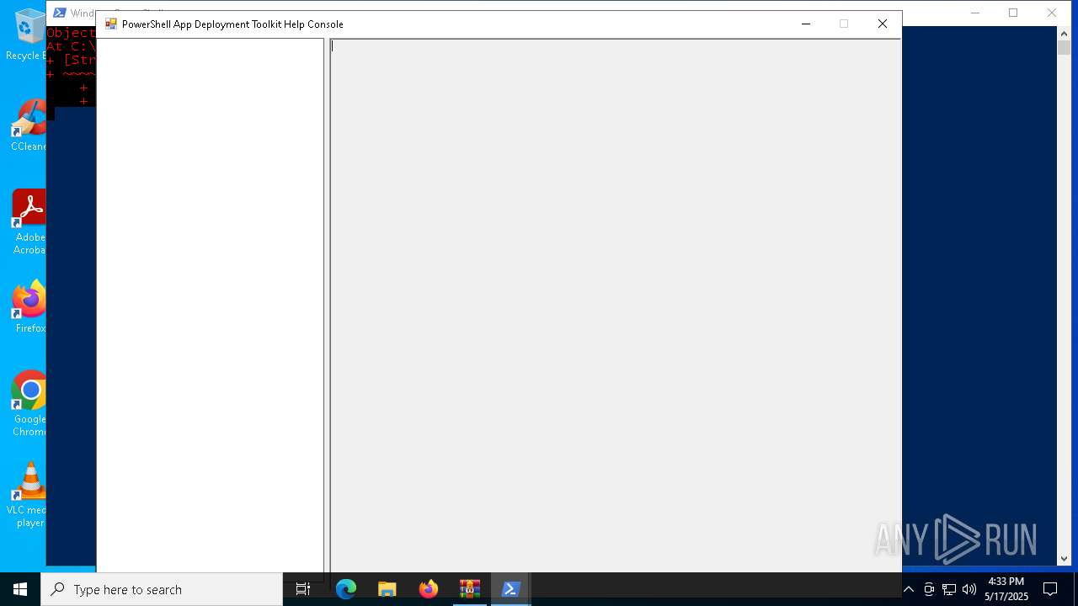This screenshot has height=606, width=1078.
Task: Open Task View from the taskbar
Action: point(303,589)
